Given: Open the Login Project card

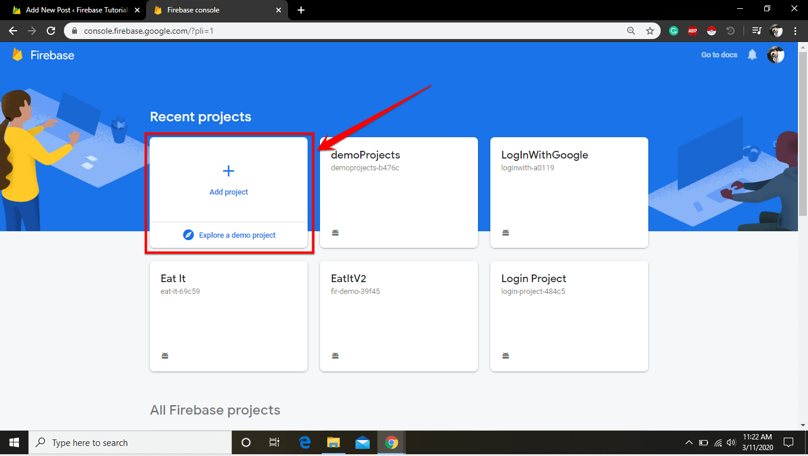Looking at the screenshot, I should [x=569, y=316].
